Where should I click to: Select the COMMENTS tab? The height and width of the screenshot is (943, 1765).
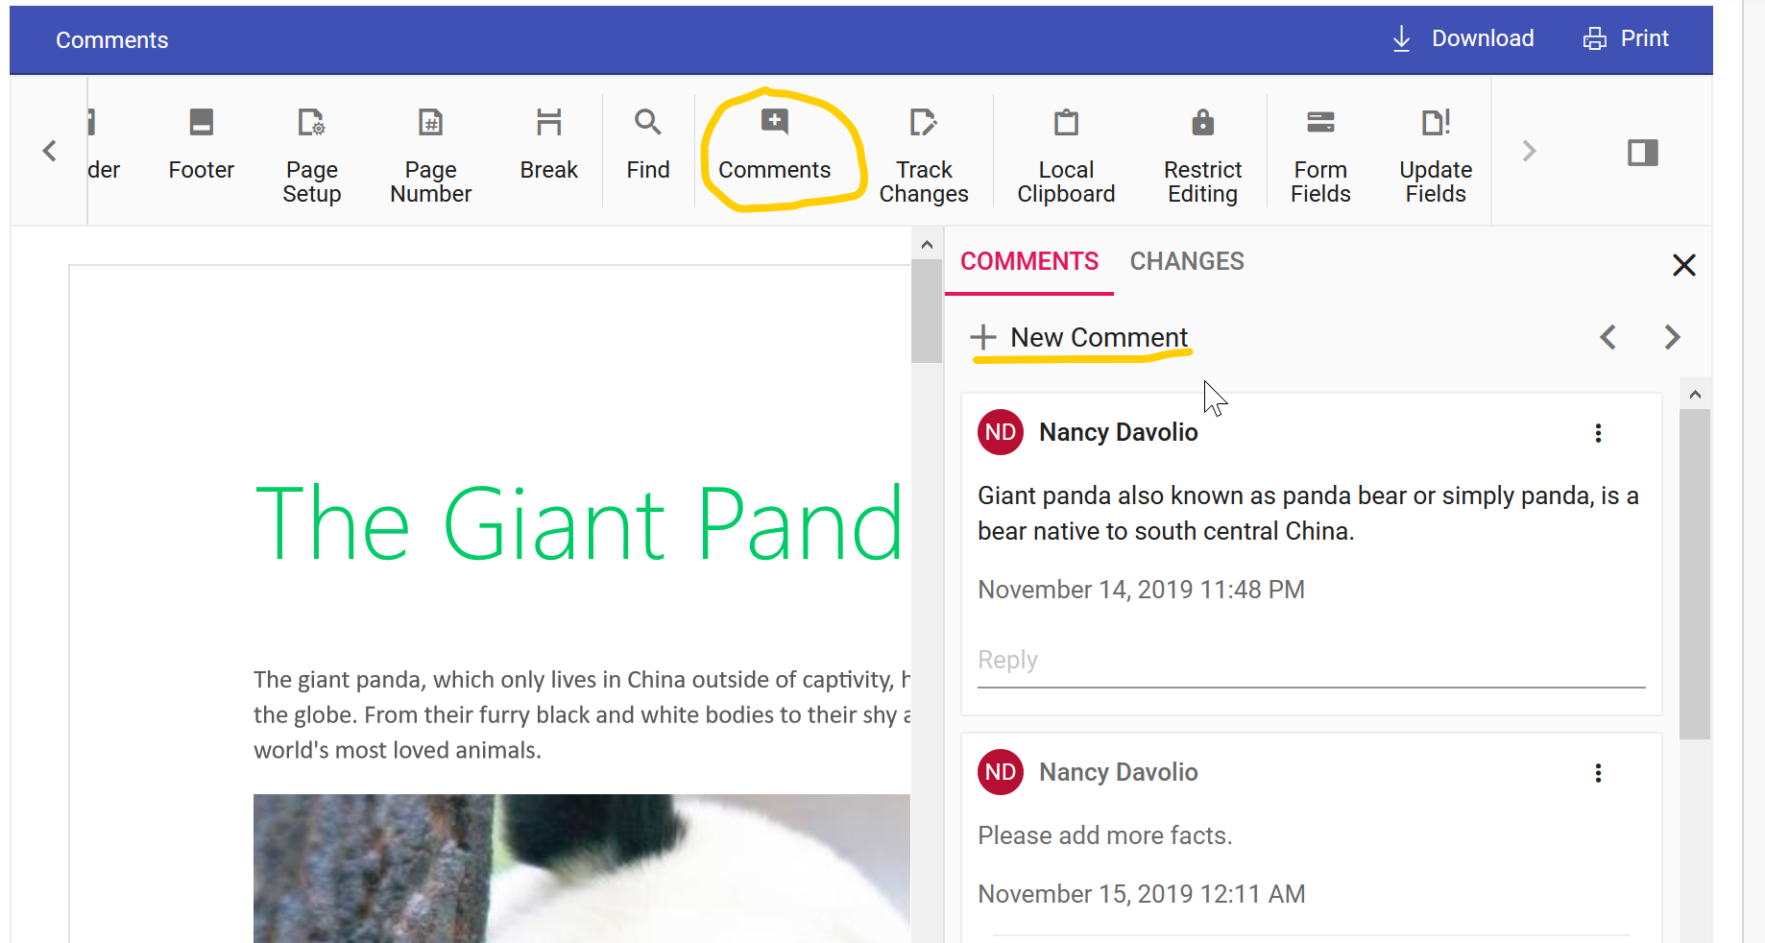1029,261
